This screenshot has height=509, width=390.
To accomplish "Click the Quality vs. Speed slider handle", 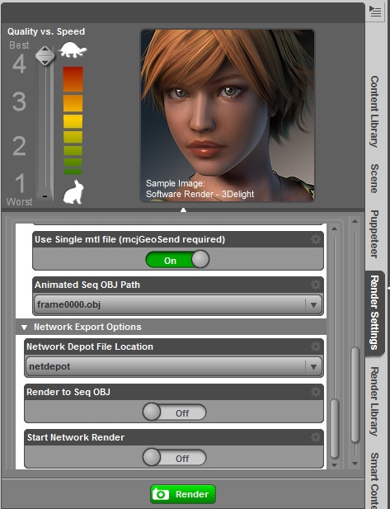I will pyautogui.click(x=45, y=55).
